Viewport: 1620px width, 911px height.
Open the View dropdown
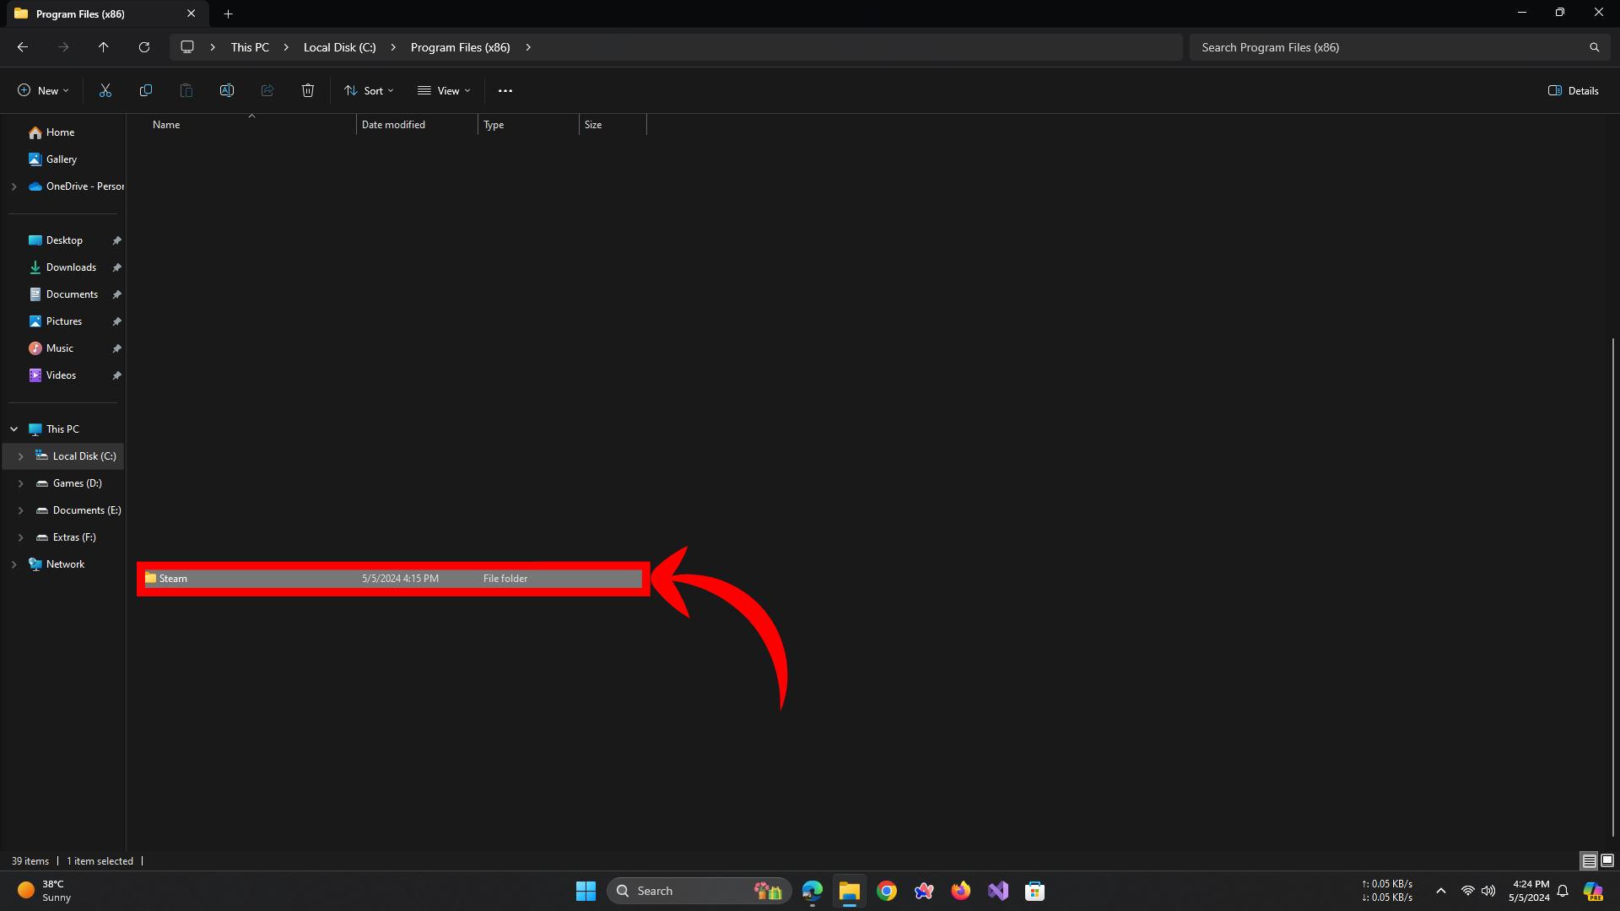coord(445,90)
